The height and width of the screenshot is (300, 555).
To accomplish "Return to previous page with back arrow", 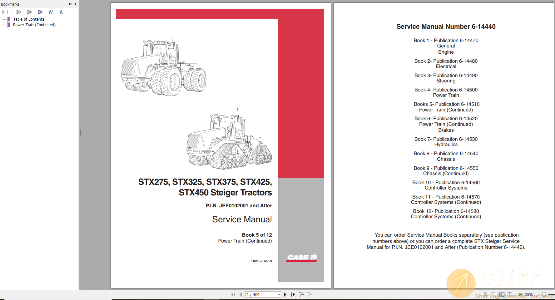I will pyautogui.click(x=240, y=294).
